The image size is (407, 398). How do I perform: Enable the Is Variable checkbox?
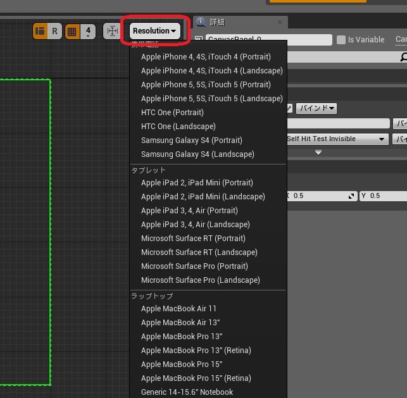coord(341,40)
